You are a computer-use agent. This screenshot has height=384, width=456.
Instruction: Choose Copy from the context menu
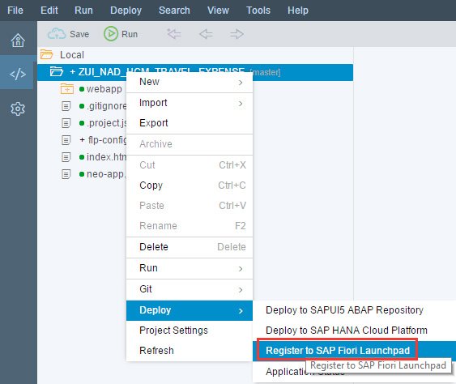coord(190,186)
